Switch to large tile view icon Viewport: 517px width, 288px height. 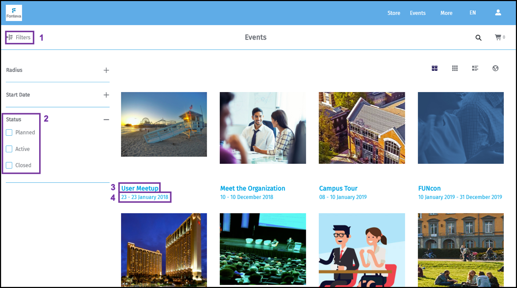click(435, 68)
